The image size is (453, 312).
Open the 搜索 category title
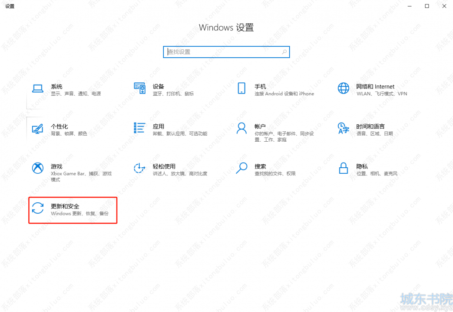260,166
